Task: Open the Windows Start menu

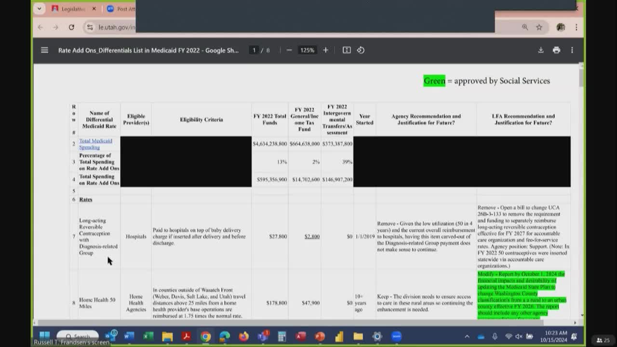Action: (44, 336)
